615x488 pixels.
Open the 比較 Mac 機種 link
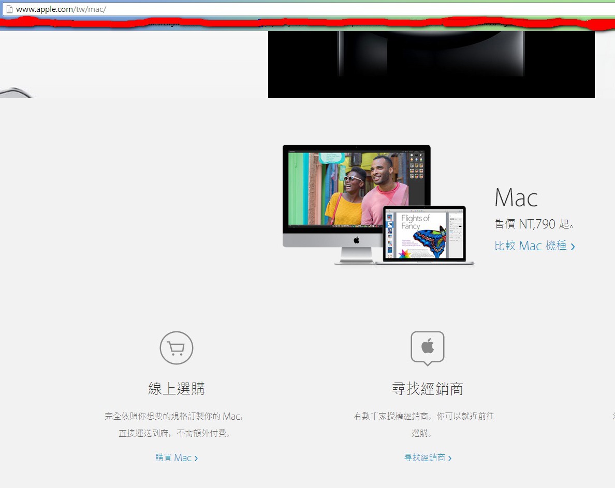(x=535, y=246)
